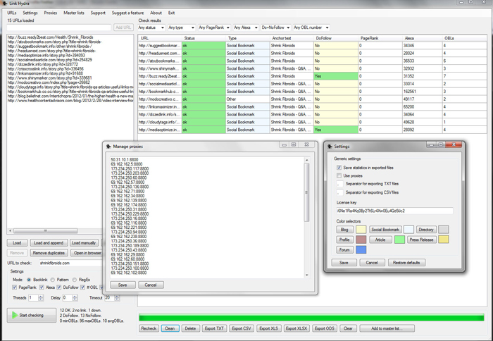Screen dimensions: 493x341
Task: Open the Suggest a feature menu
Action: 127,13
